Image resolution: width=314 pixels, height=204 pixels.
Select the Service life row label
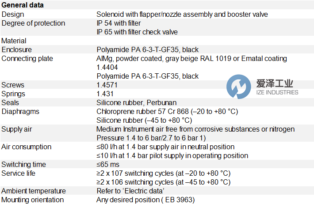[x=19, y=173]
